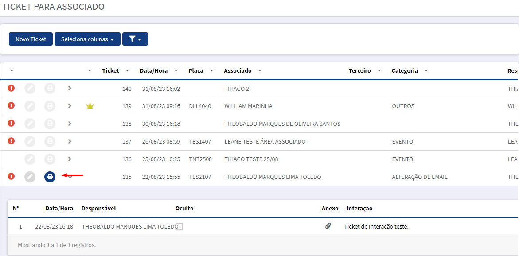Click the Associado column header
Image resolution: width=519 pixels, height=256 pixels.
(x=238, y=70)
